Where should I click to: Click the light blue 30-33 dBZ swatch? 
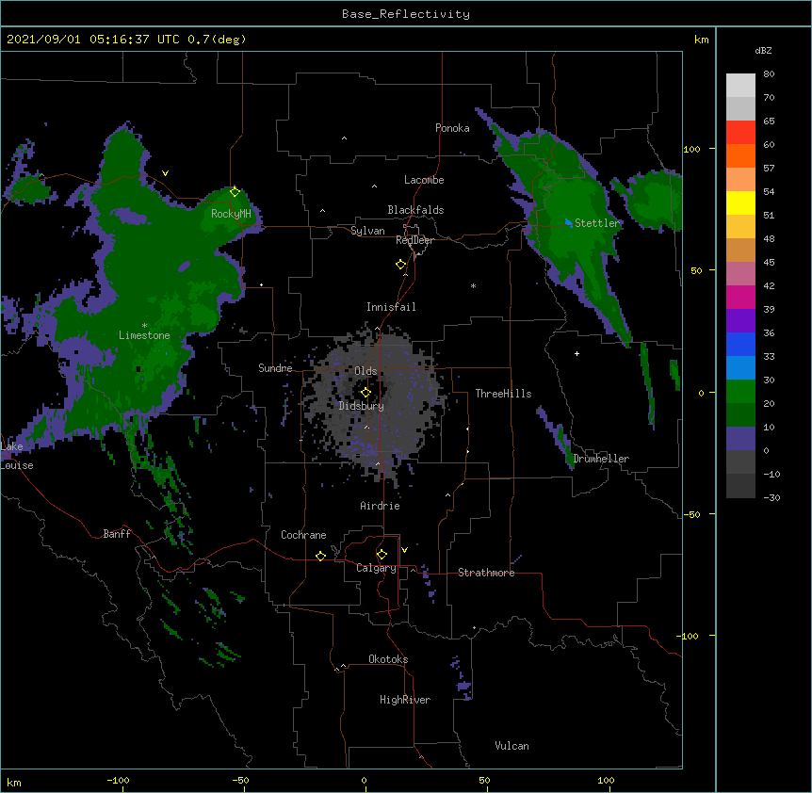[x=740, y=368]
